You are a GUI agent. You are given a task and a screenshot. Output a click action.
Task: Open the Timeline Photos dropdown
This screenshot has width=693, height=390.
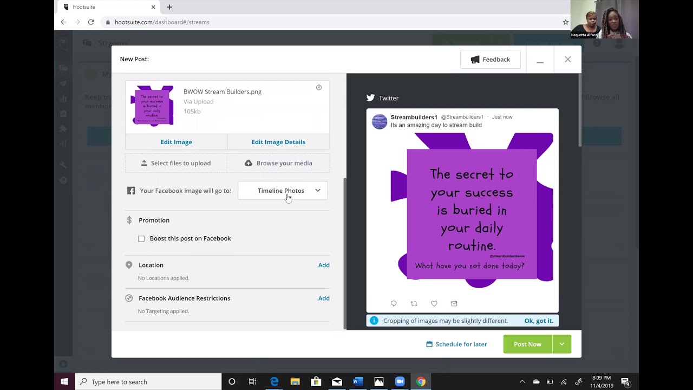click(x=283, y=191)
